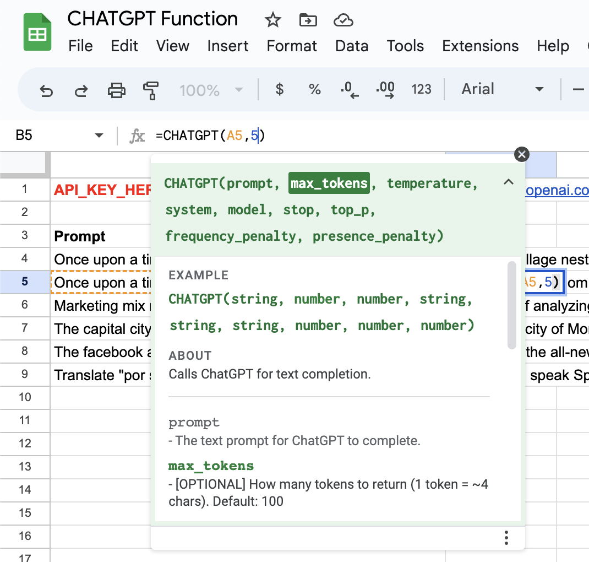Redo the last action
The image size is (589, 562).
[81, 90]
